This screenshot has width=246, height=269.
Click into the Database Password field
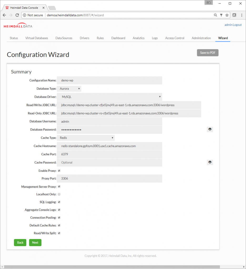[x=109, y=130]
